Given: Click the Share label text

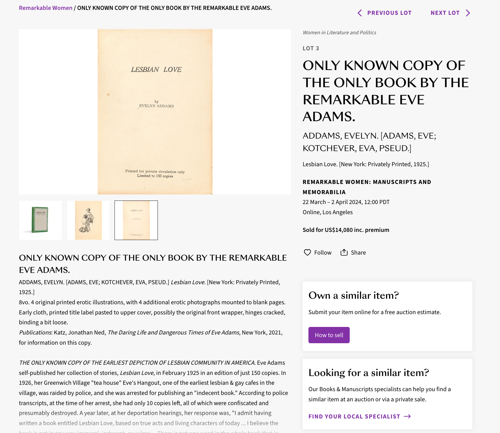Looking at the screenshot, I should pyautogui.click(x=358, y=253).
